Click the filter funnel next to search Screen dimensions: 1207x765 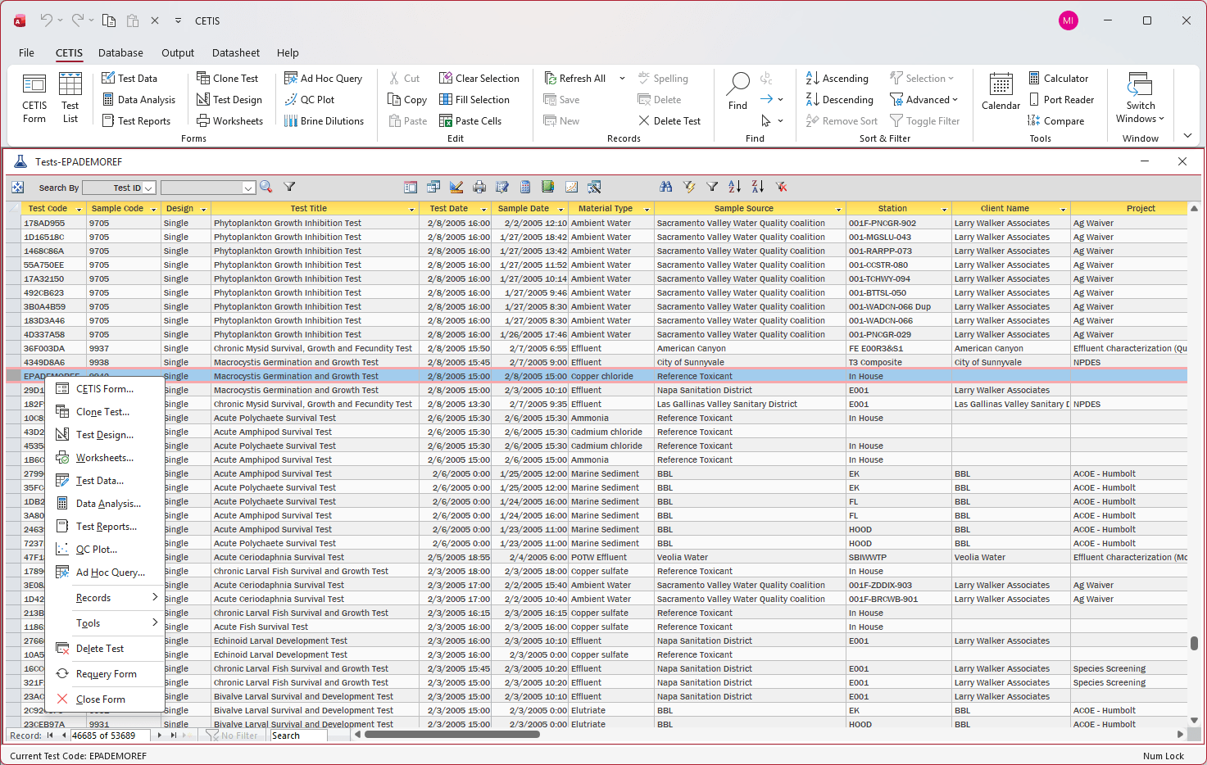(x=289, y=187)
